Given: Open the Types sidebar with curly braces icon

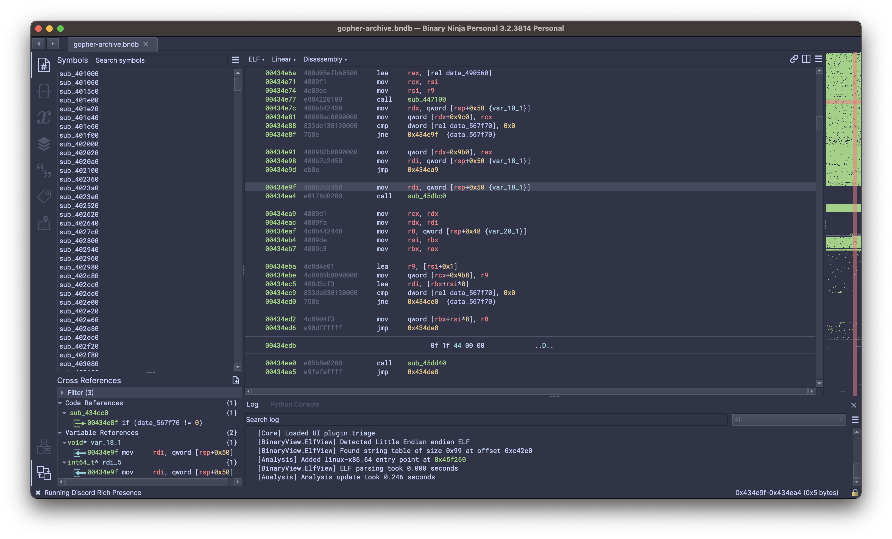Looking at the screenshot, I should click(44, 91).
